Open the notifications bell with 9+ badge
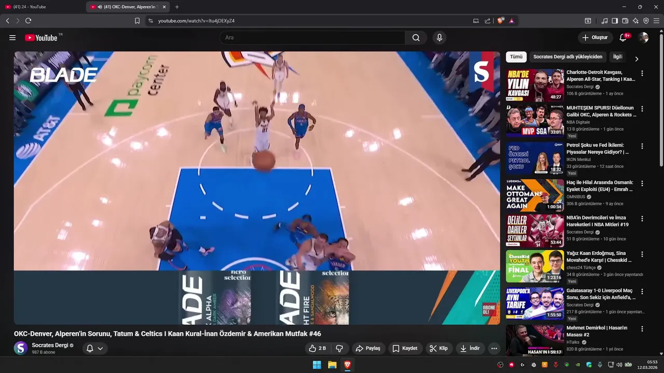 coord(624,37)
